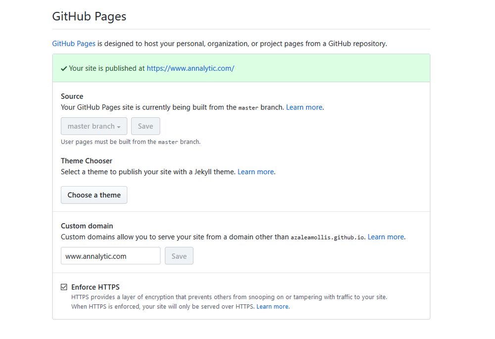Open Learn more link under Source
Screen dimensions: 495x339
[304, 107]
